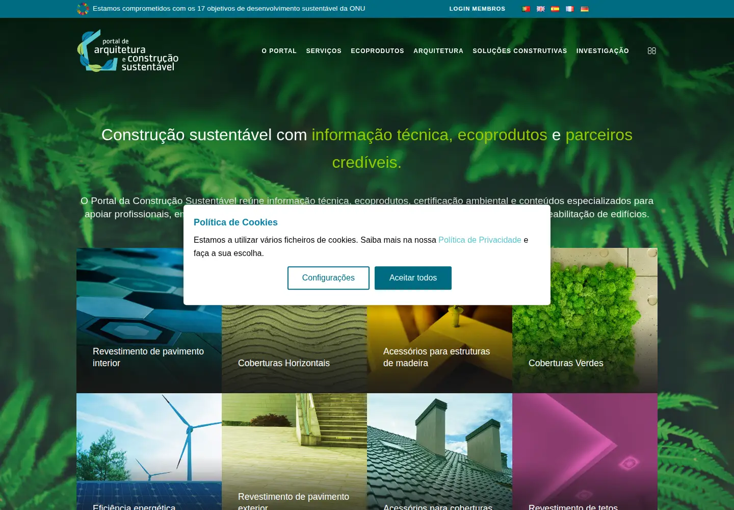Click the ONU 17 objetivos banner text
This screenshot has height=510, width=734.
tap(229, 9)
